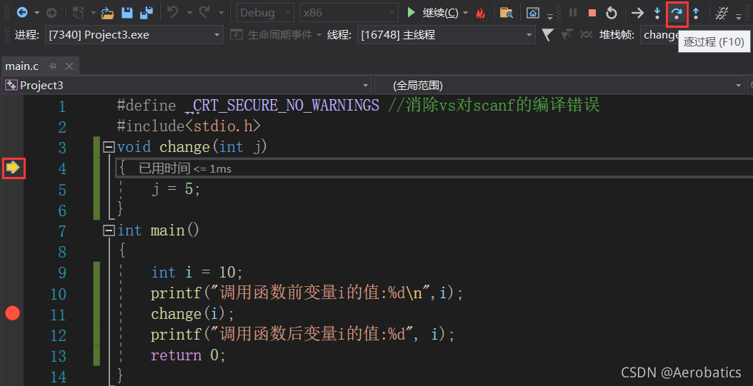Toggle the breakpoint on line 11
Viewport: 753px width, 386px height.
click(12, 314)
